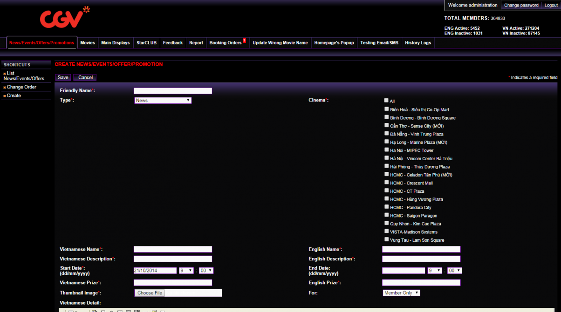The height and width of the screenshot is (312, 561).
Task: Expand the End Date minutes dropdown
Action: [x=454, y=271]
